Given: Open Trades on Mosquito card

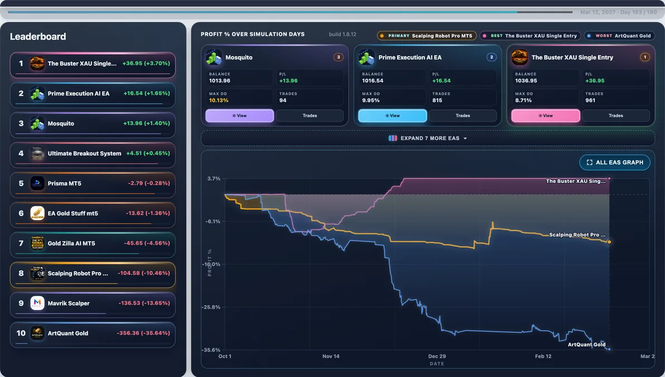Looking at the screenshot, I should (310, 116).
